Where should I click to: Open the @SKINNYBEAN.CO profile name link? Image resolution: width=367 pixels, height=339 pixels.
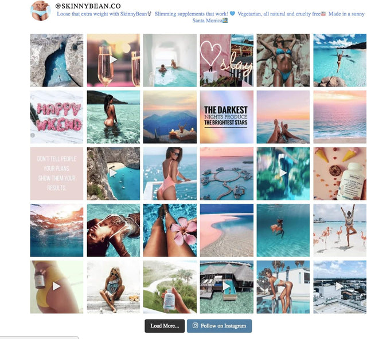click(88, 6)
